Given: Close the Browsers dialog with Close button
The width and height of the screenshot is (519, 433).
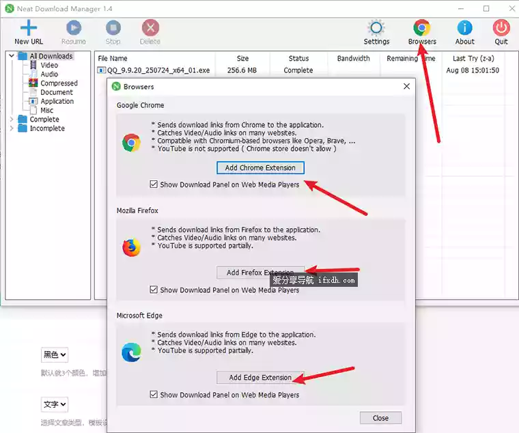Looking at the screenshot, I should 380,418.
